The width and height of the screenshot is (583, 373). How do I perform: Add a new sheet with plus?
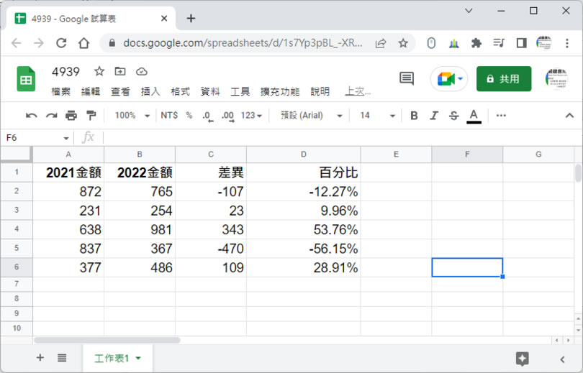point(40,358)
